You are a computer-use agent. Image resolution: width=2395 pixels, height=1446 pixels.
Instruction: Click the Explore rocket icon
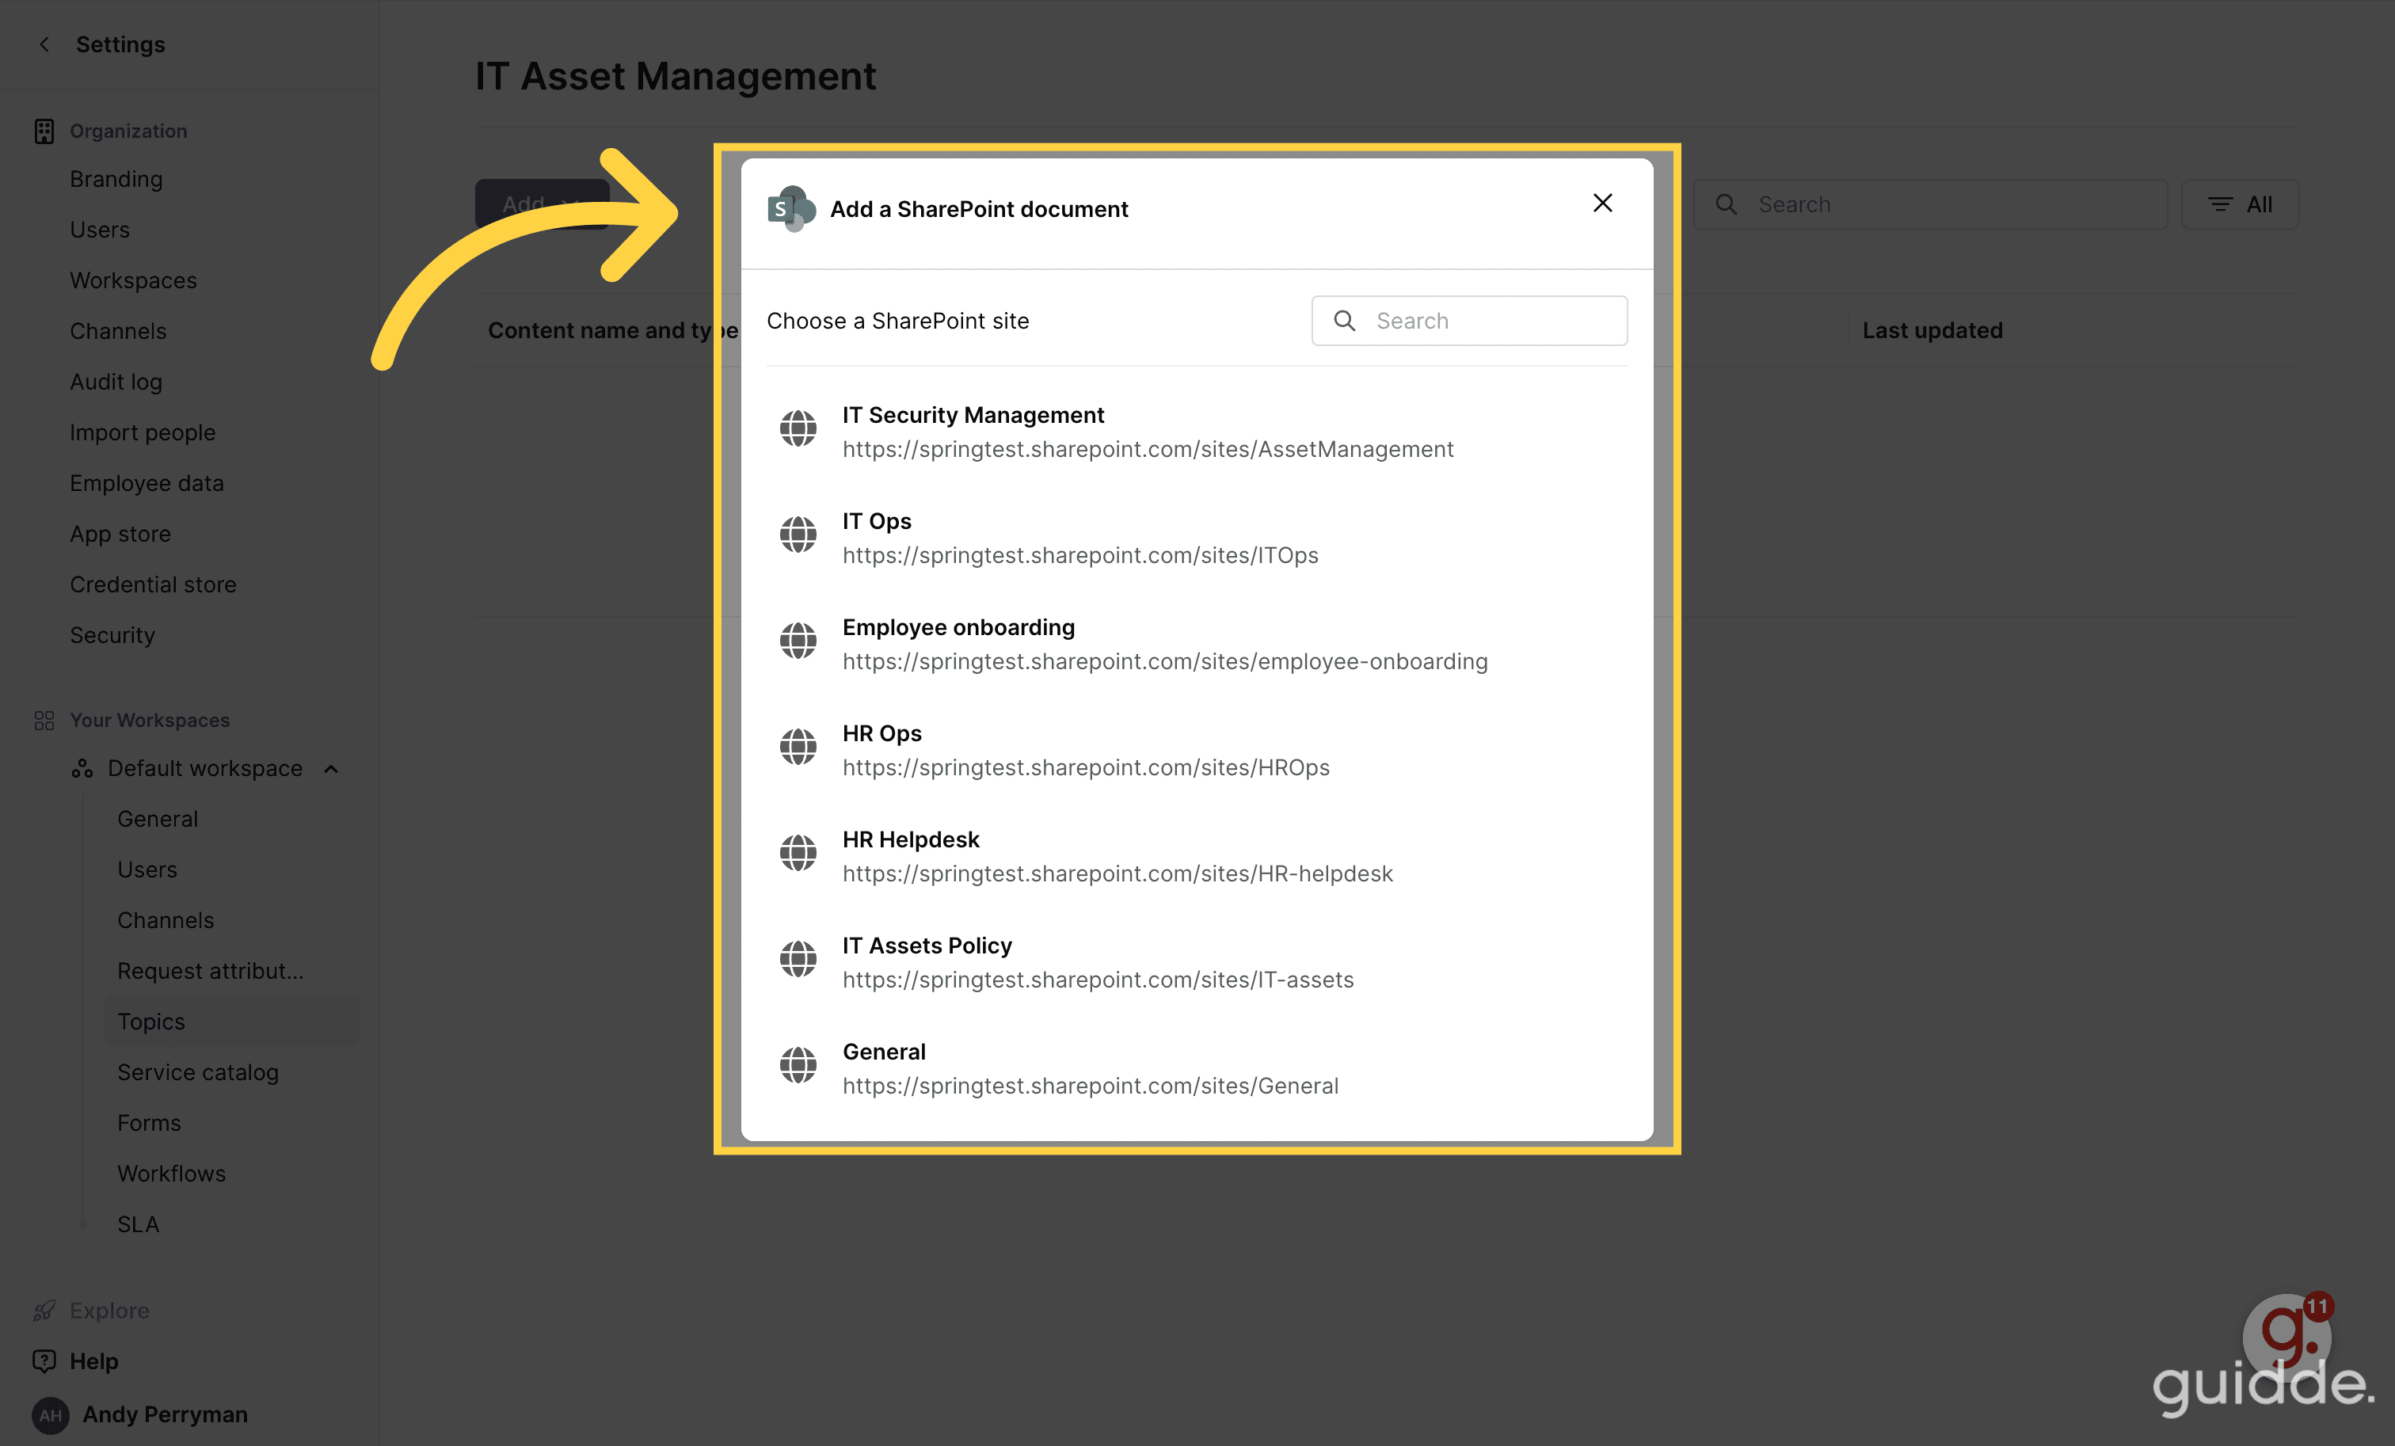[x=44, y=1311]
